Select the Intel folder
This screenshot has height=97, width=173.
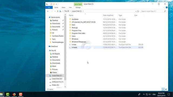coord(73,25)
